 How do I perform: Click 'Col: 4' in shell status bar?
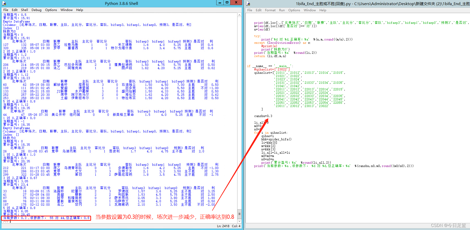coord(236,226)
